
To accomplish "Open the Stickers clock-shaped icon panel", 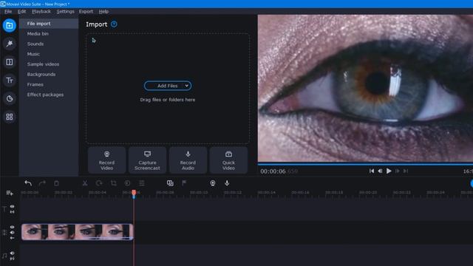I will 10,98.
